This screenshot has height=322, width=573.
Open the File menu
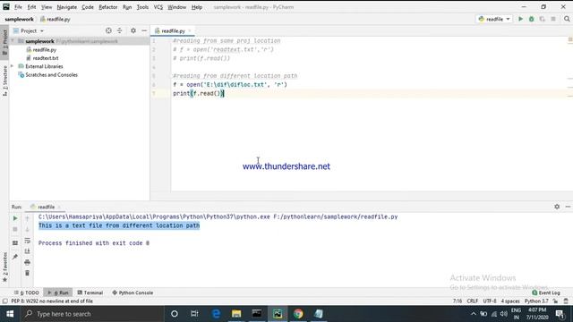point(18,7)
